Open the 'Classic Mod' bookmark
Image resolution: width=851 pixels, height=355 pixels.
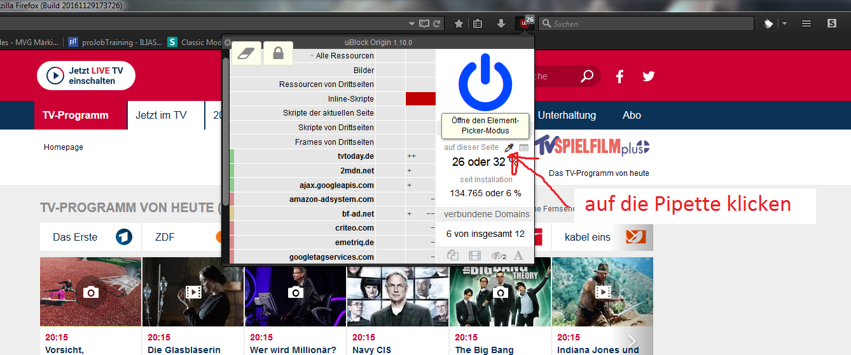point(195,43)
